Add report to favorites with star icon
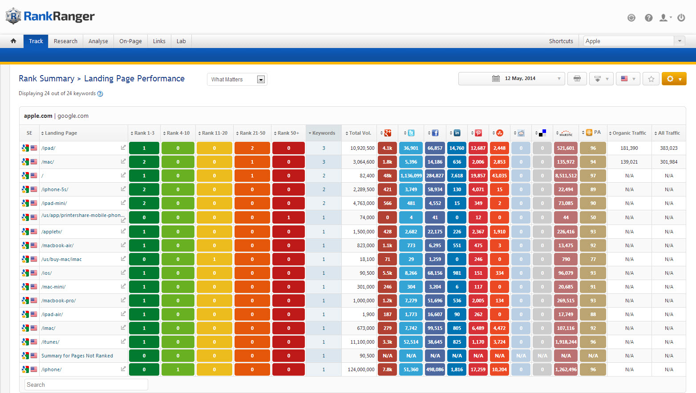Screen dimensions: 696x393 point(651,79)
